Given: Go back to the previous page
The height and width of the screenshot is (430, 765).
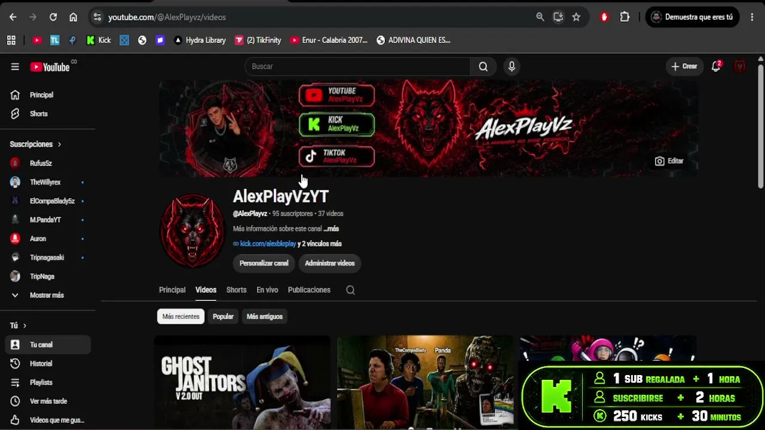Looking at the screenshot, I should (x=13, y=17).
